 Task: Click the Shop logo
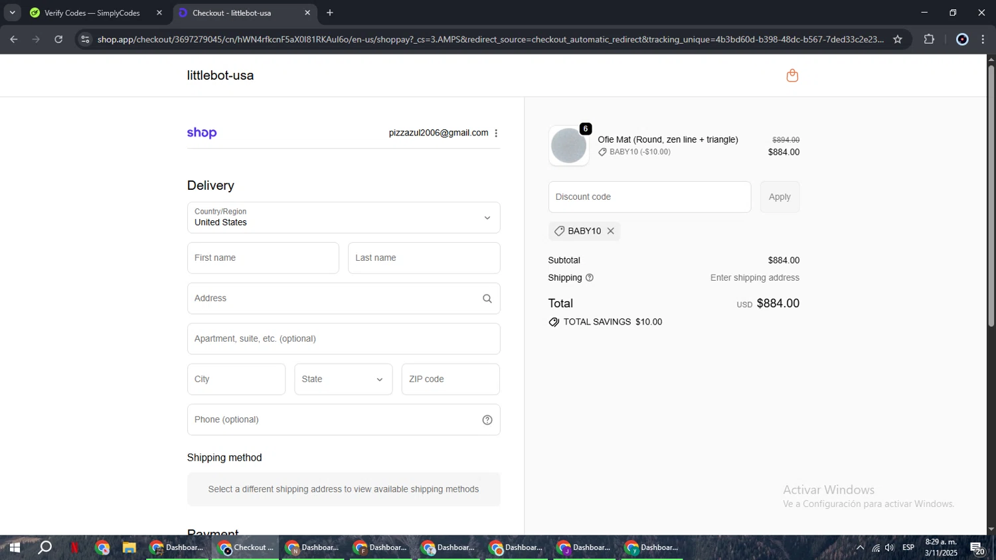(202, 133)
